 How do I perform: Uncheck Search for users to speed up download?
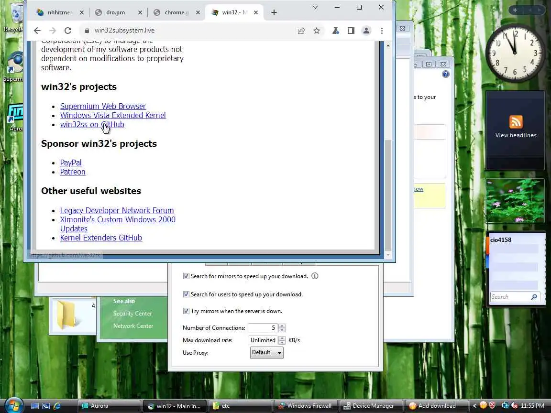186,294
